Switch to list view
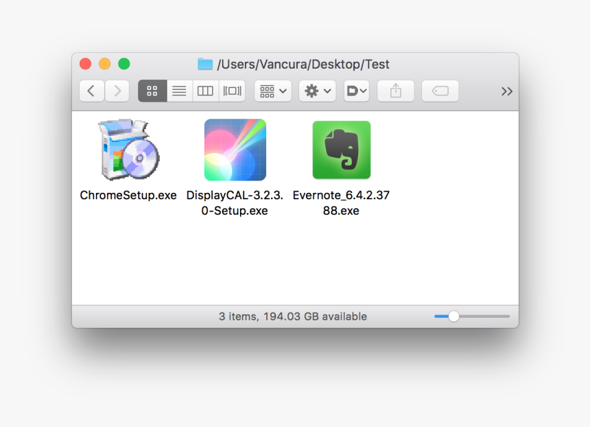The width and height of the screenshot is (590, 427). point(178,91)
